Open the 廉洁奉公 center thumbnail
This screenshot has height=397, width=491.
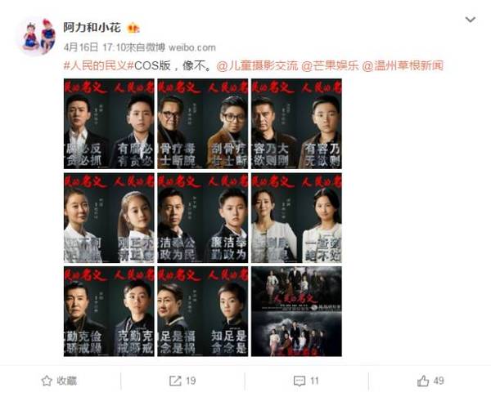click(x=203, y=218)
